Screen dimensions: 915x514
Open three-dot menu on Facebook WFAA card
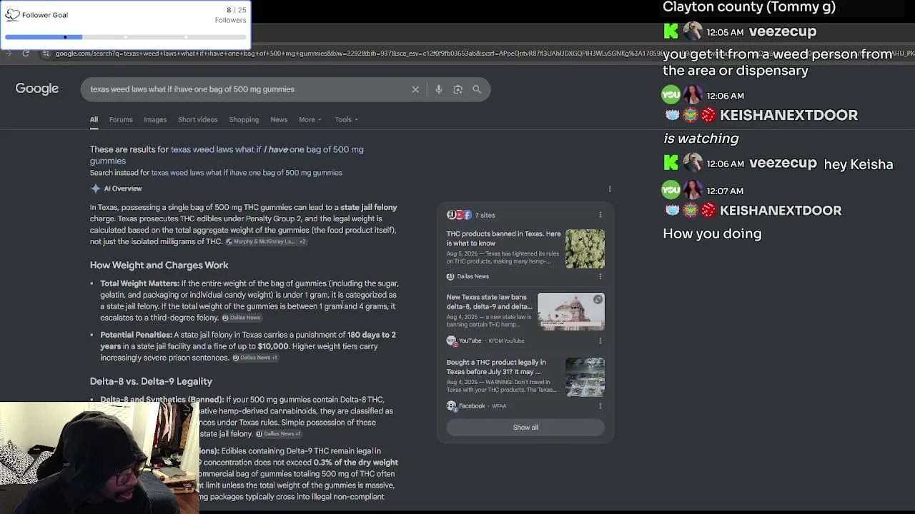600,405
